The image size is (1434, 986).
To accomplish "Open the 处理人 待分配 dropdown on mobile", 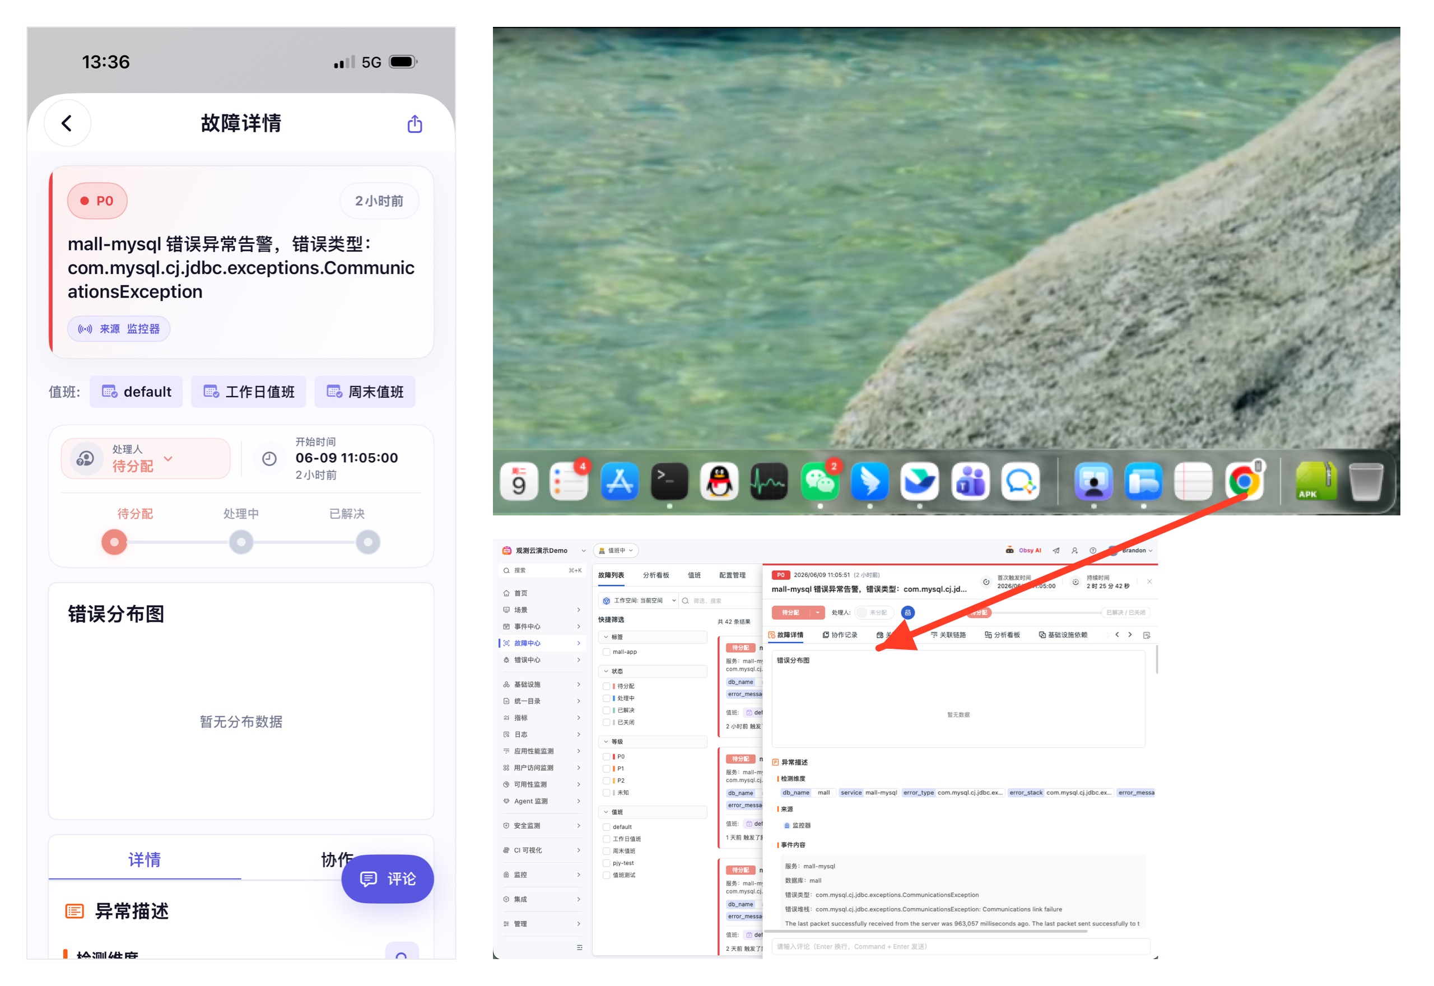I will pos(146,458).
